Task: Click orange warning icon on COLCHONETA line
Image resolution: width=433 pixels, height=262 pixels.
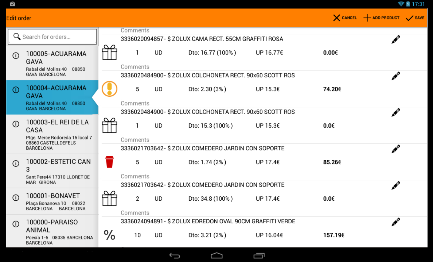Action: coord(110,89)
